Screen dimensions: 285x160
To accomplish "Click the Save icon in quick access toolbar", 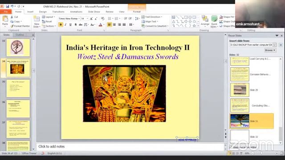I will pyautogui.click(x=8, y=6).
